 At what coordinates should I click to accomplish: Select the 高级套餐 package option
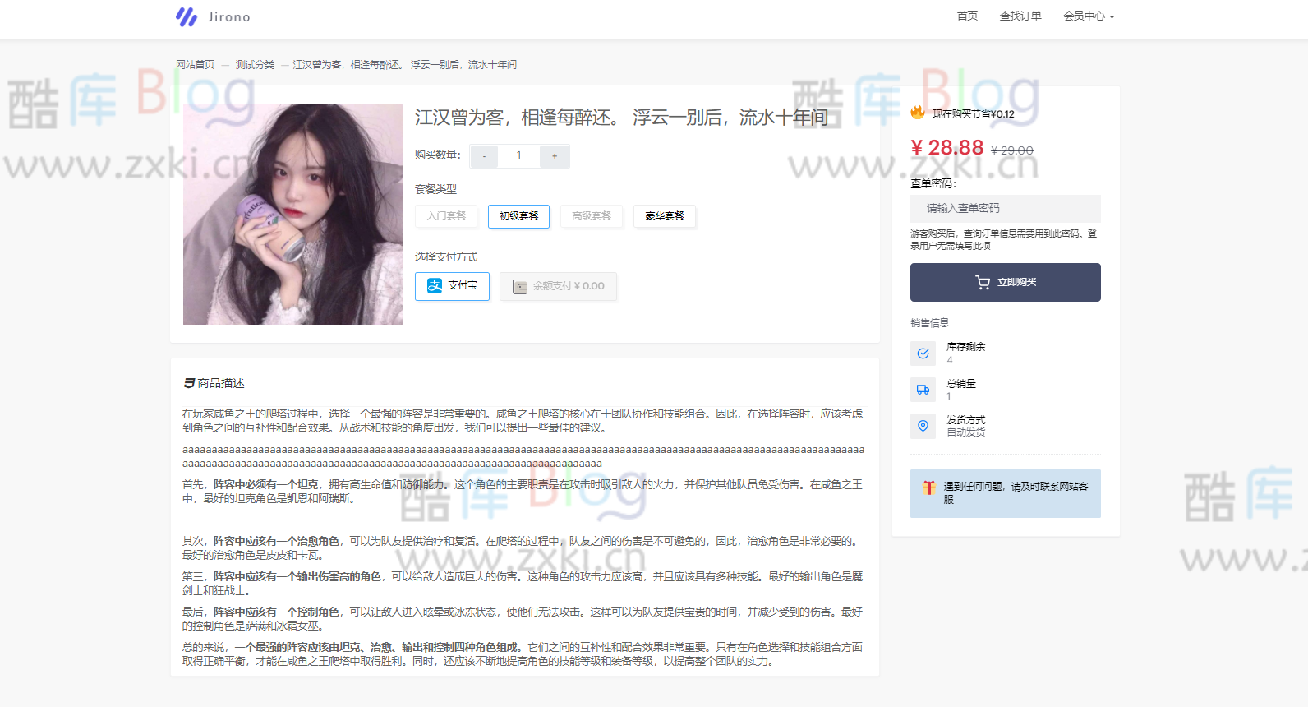(x=592, y=216)
